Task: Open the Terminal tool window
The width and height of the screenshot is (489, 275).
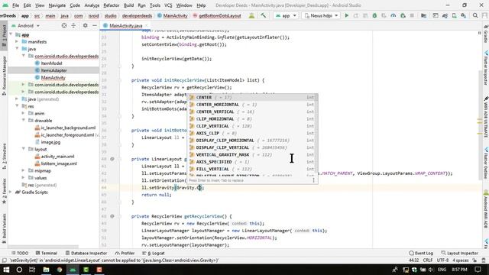Action: coord(46,253)
